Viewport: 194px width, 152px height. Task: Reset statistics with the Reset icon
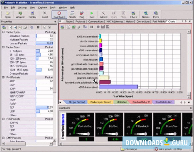45,15
